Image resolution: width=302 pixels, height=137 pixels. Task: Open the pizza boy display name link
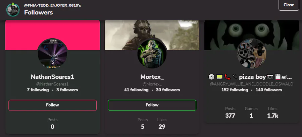click(x=250, y=77)
